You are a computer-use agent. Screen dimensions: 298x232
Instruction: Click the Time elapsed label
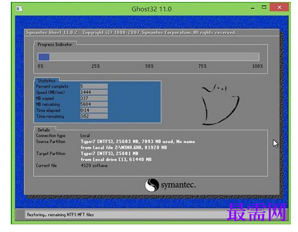(48, 111)
